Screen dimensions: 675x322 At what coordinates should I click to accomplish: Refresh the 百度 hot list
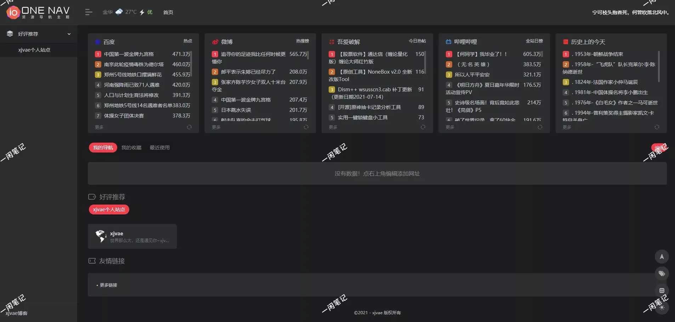189,127
